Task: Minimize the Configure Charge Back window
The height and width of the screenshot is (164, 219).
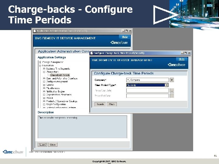Action: [182, 53]
